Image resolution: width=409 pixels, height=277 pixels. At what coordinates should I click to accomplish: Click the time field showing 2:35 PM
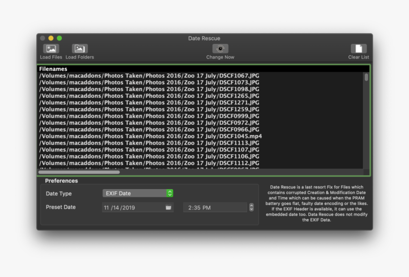[215, 208]
